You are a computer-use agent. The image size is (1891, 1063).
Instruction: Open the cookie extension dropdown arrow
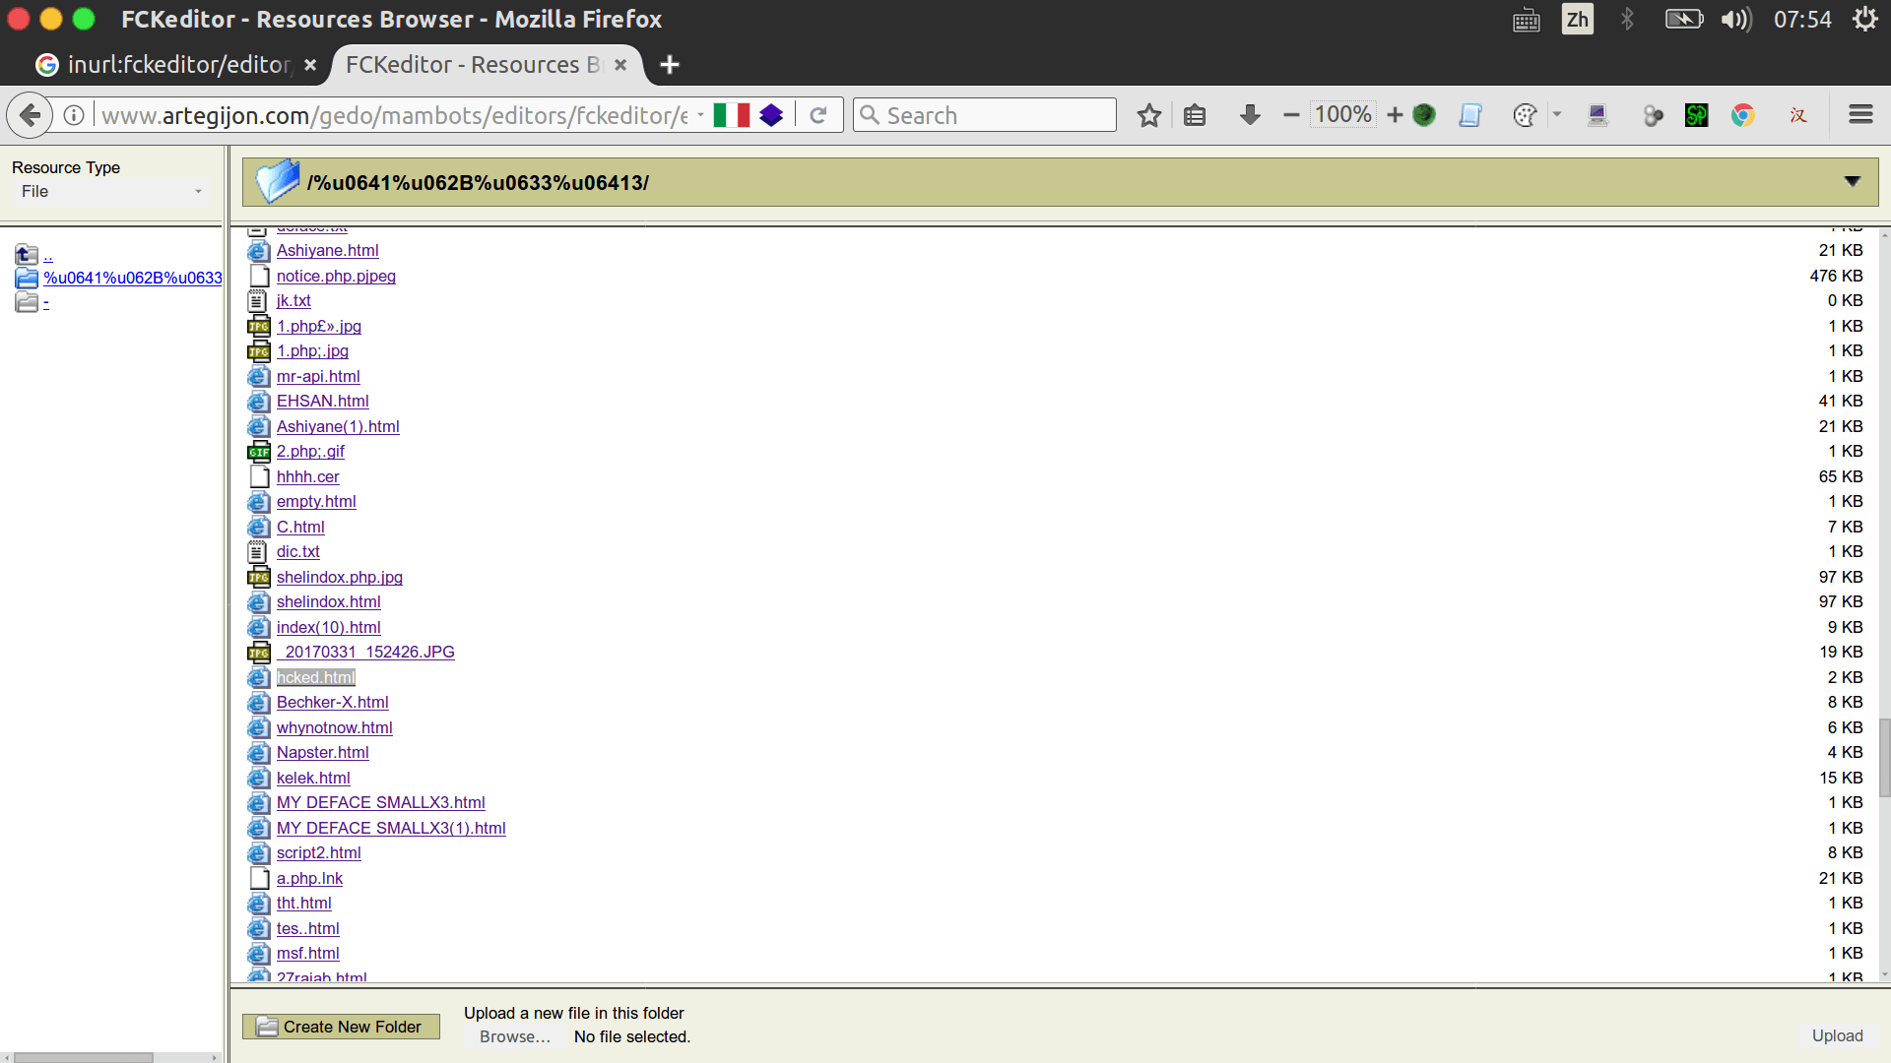[1557, 115]
